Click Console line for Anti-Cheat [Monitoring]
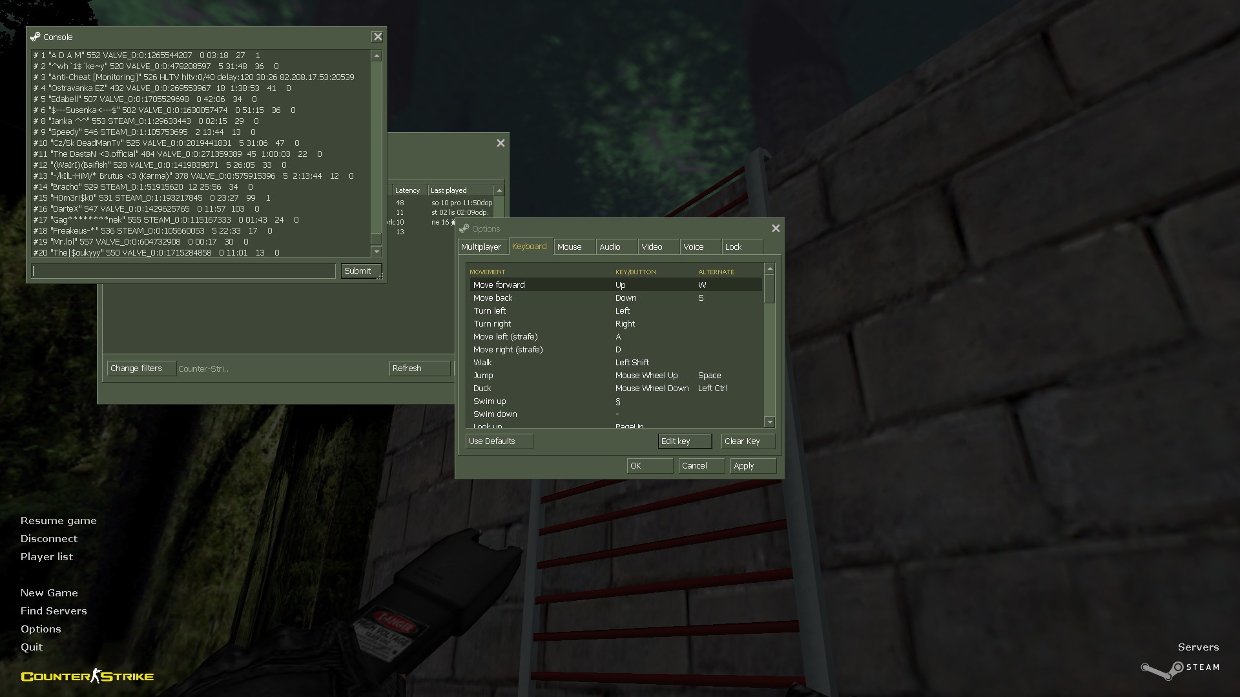The image size is (1240, 697). [194, 77]
